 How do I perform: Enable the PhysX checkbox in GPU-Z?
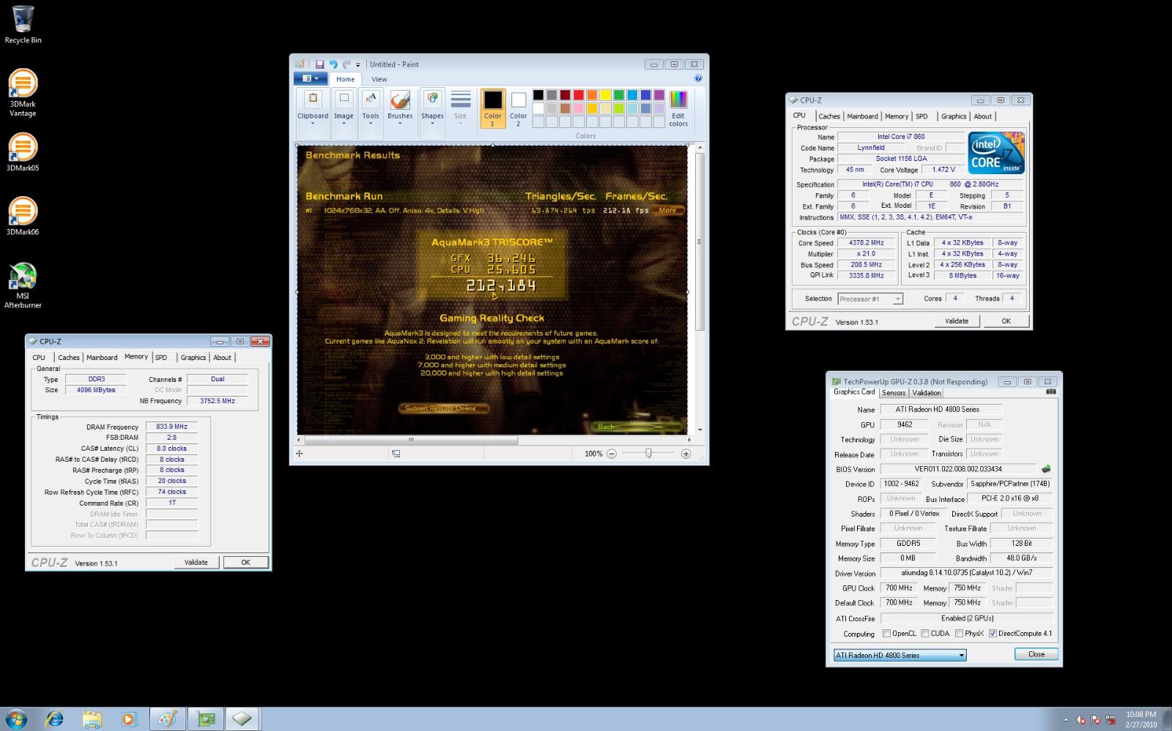click(959, 634)
